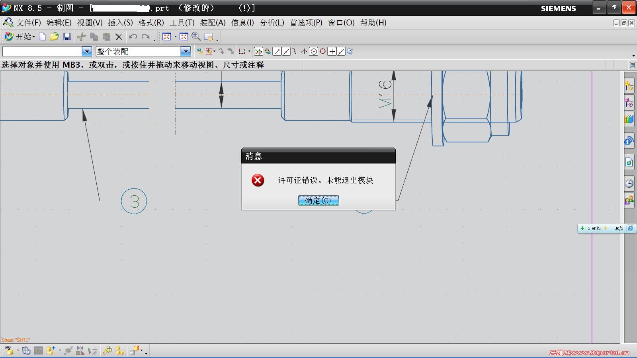Click the second fit-to-selection view icon

pos(184,37)
